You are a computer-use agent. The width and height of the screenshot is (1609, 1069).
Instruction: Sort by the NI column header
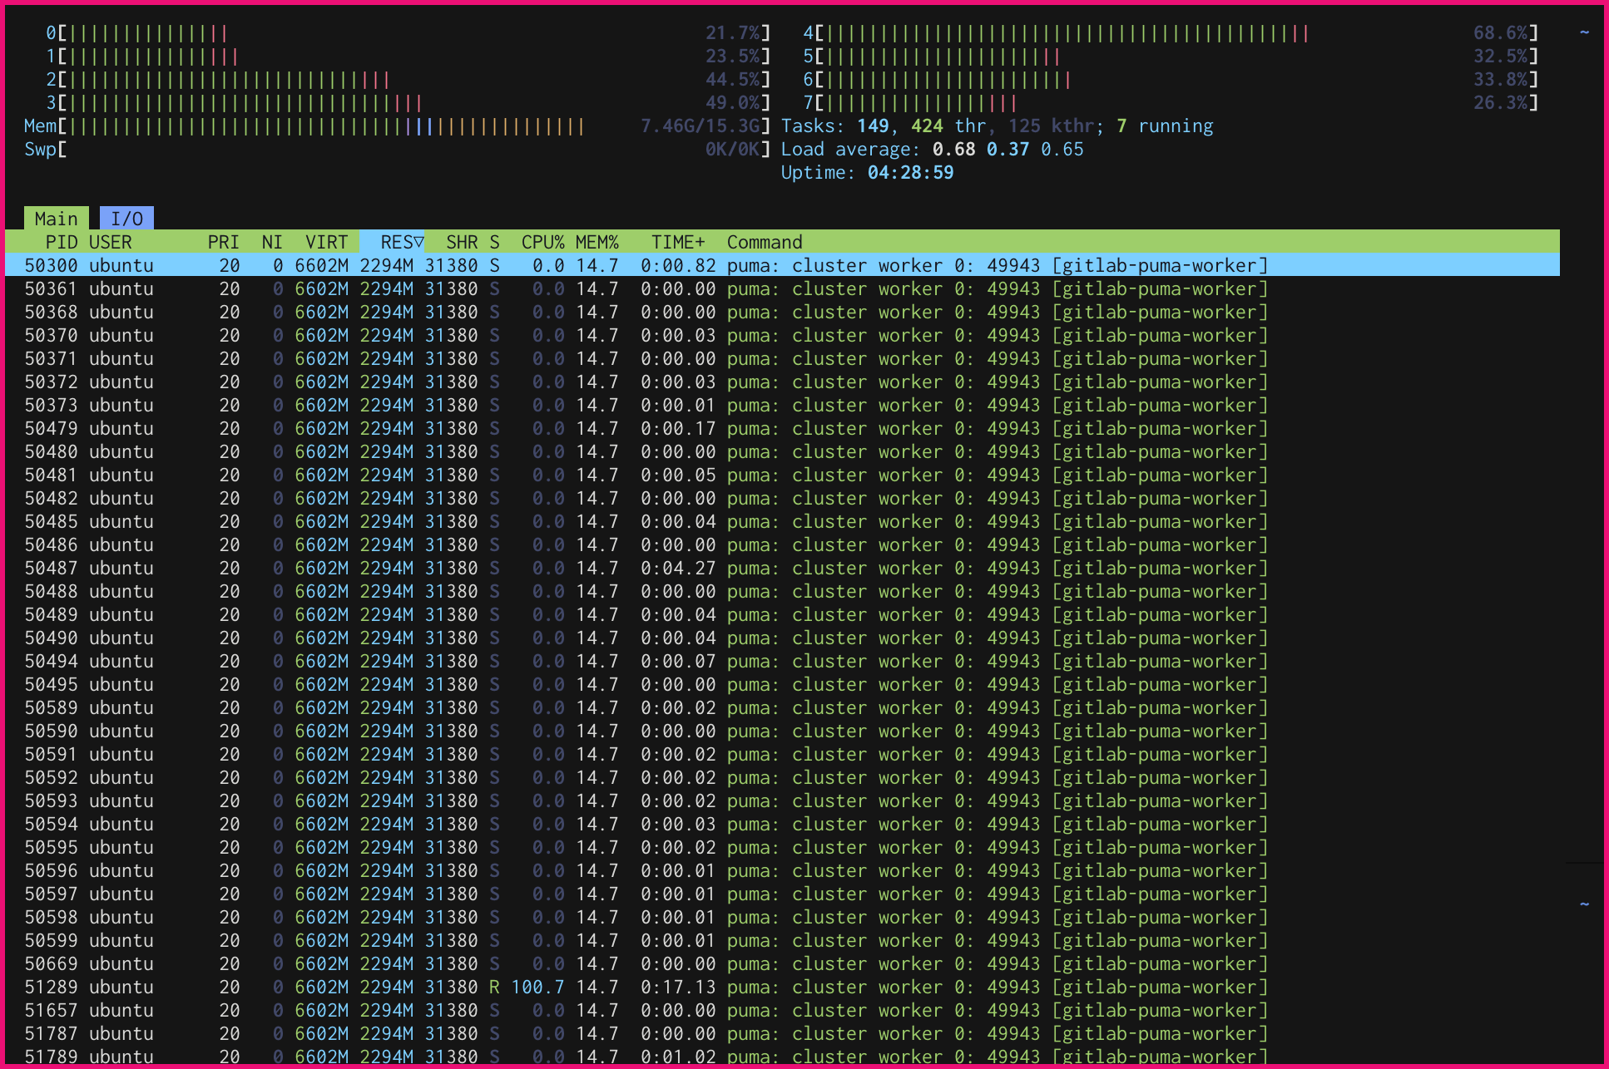(272, 242)
